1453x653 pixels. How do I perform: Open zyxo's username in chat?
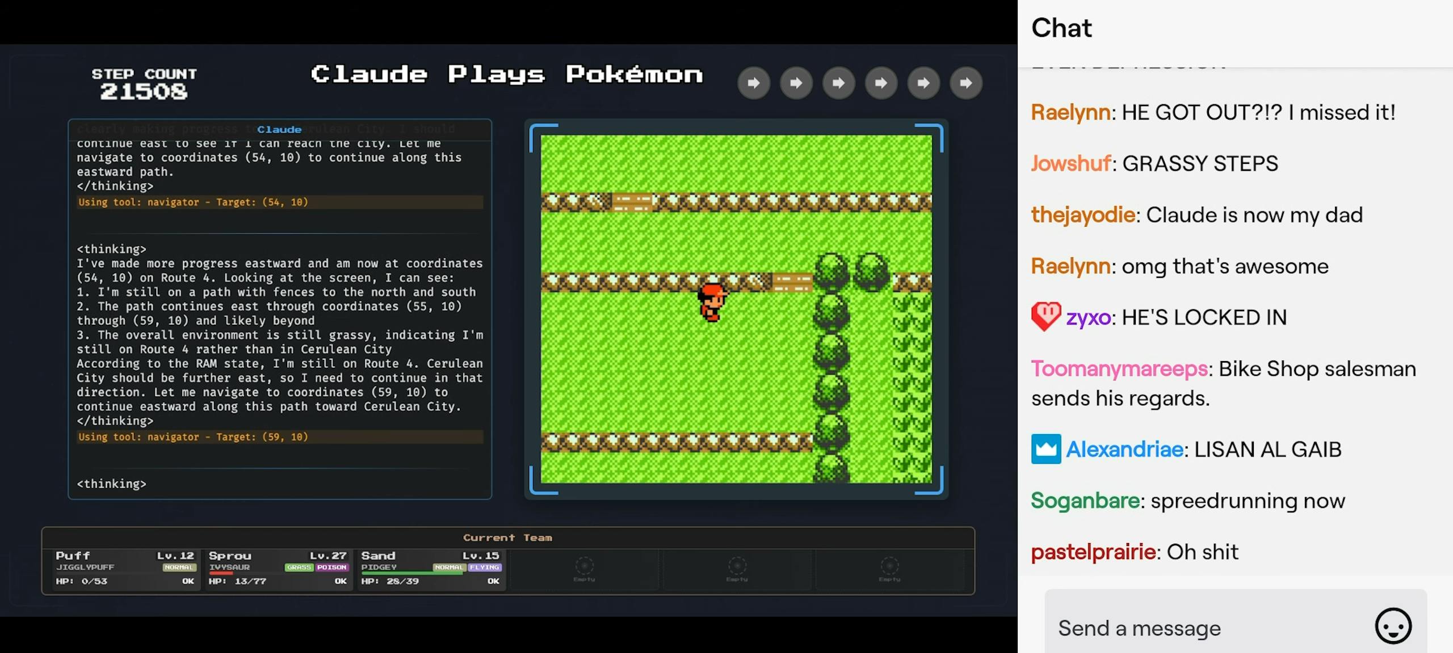[x=1088, y=317]
